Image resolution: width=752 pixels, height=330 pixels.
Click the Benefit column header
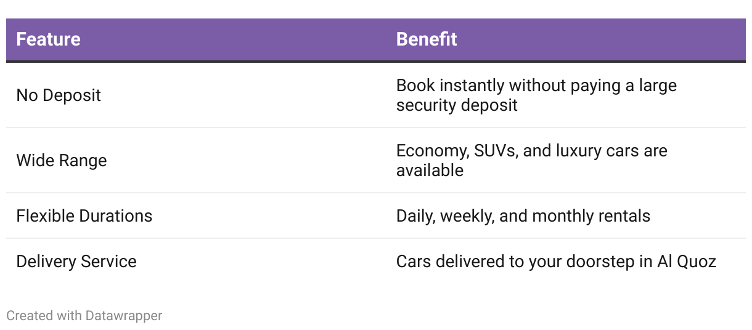427,39
